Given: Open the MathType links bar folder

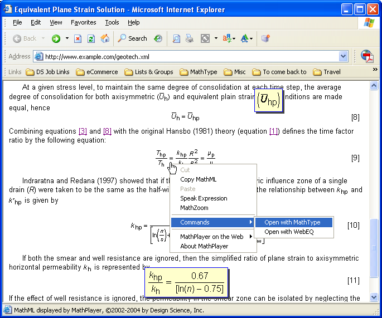Looking at the screenshot, I should click(x=199, y=72).
